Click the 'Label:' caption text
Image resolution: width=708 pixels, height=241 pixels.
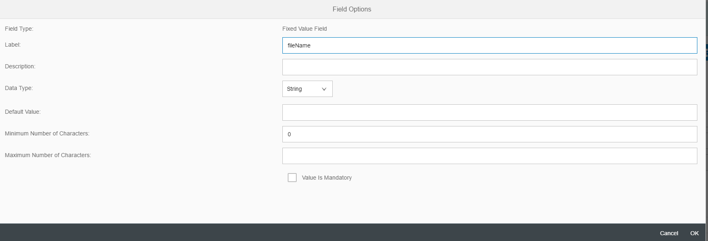tap(13, 45)
